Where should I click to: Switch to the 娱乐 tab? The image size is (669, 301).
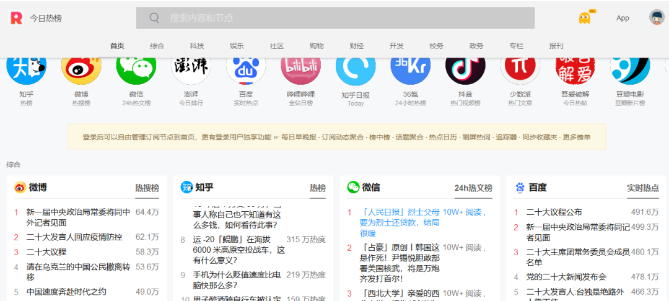tap(237, 46)
